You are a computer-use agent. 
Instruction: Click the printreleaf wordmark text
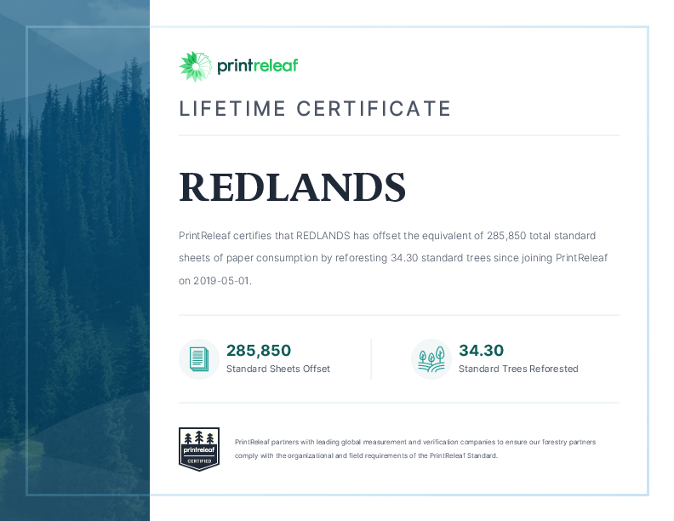tap(257, 66)
